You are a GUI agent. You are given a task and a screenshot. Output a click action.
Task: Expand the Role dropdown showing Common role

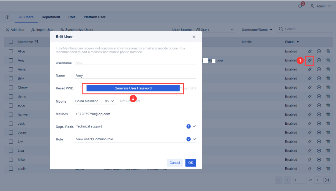click(x=194, y=139)
